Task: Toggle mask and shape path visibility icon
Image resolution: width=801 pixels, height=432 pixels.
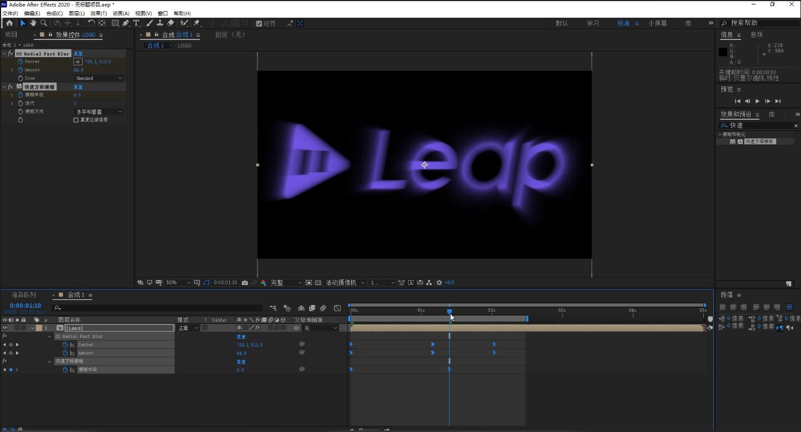Action: point(206,283)
